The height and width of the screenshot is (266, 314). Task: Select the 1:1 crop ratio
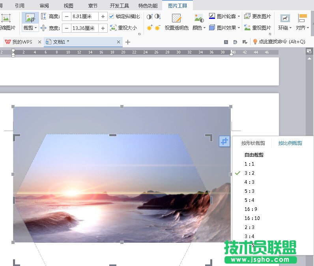coord(249,164)
